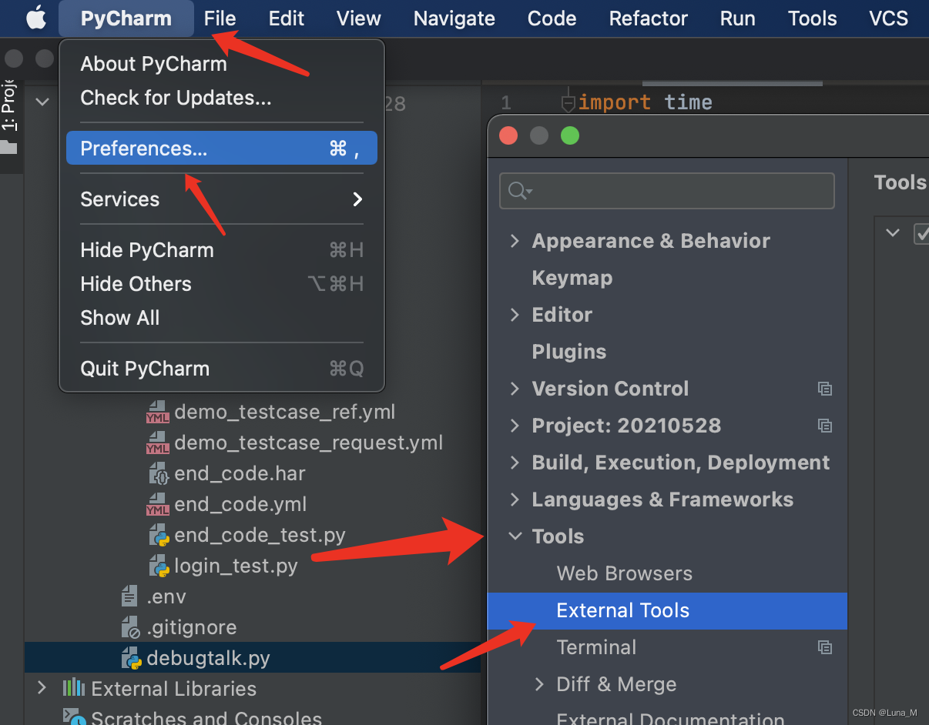Screen dimensions: 929x725
Task: Select External Tools settings
Action: [667, 610]
